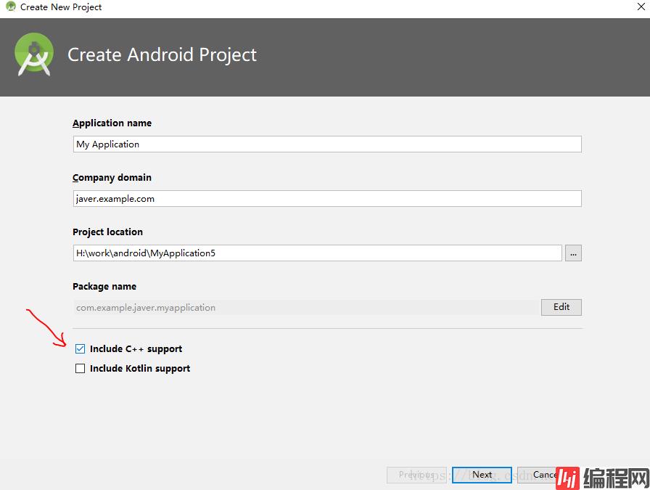Viewport: 650px width, 490px height.
Task: Click the "Include Kotlin support" label text
Action: click(140, 369)
